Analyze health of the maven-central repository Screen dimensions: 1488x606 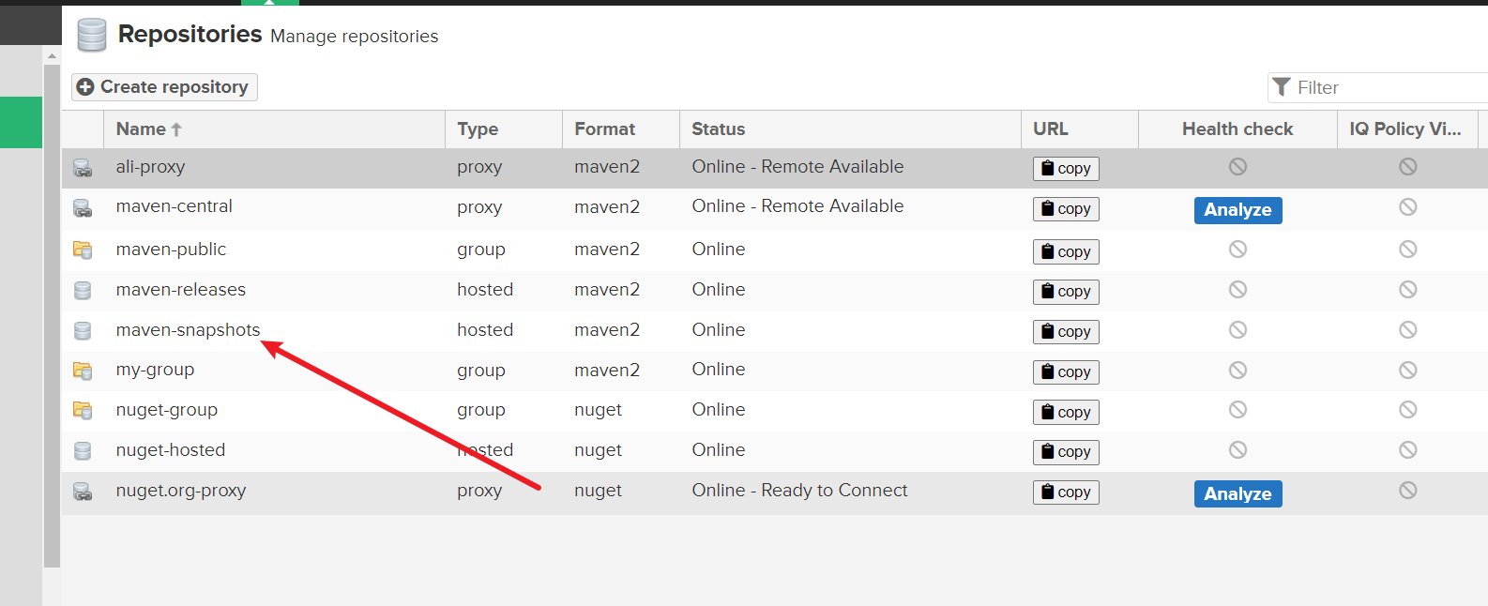click(x=1237, y=210)
